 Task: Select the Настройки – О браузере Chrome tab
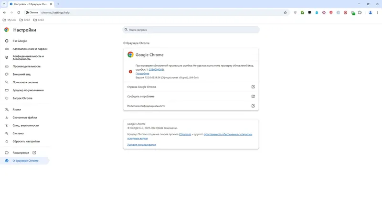(31, 4)
